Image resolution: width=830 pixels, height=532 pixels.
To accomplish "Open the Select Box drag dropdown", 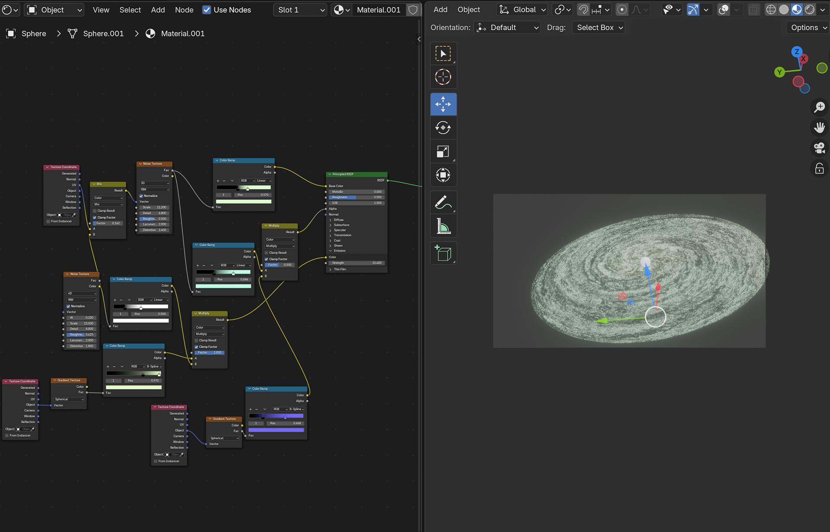I will (x=599, y=28).
